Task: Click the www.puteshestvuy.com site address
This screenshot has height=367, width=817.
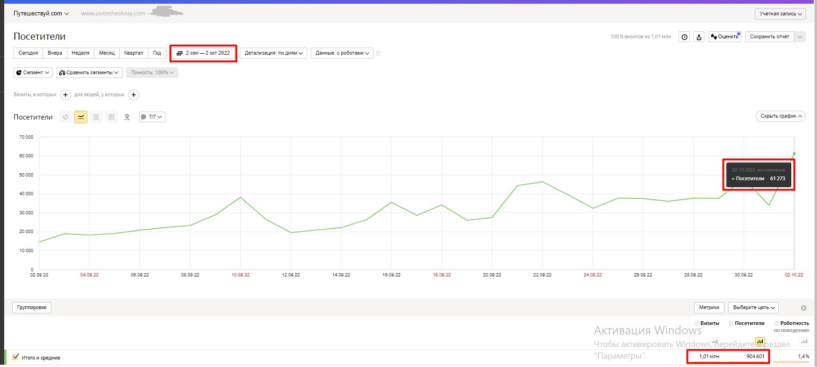Action: point(113,14)
